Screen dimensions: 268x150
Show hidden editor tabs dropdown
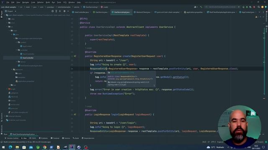(x=260, y=12)
